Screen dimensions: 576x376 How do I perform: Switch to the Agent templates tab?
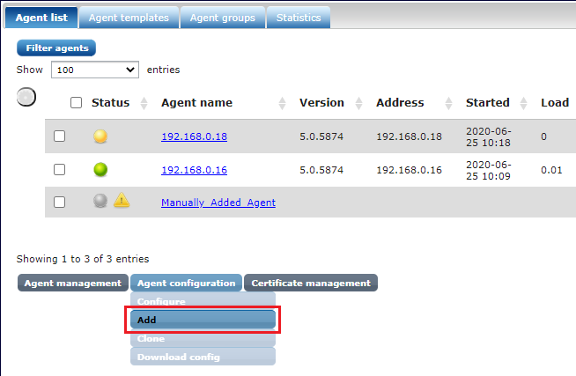tap(129, 18)
